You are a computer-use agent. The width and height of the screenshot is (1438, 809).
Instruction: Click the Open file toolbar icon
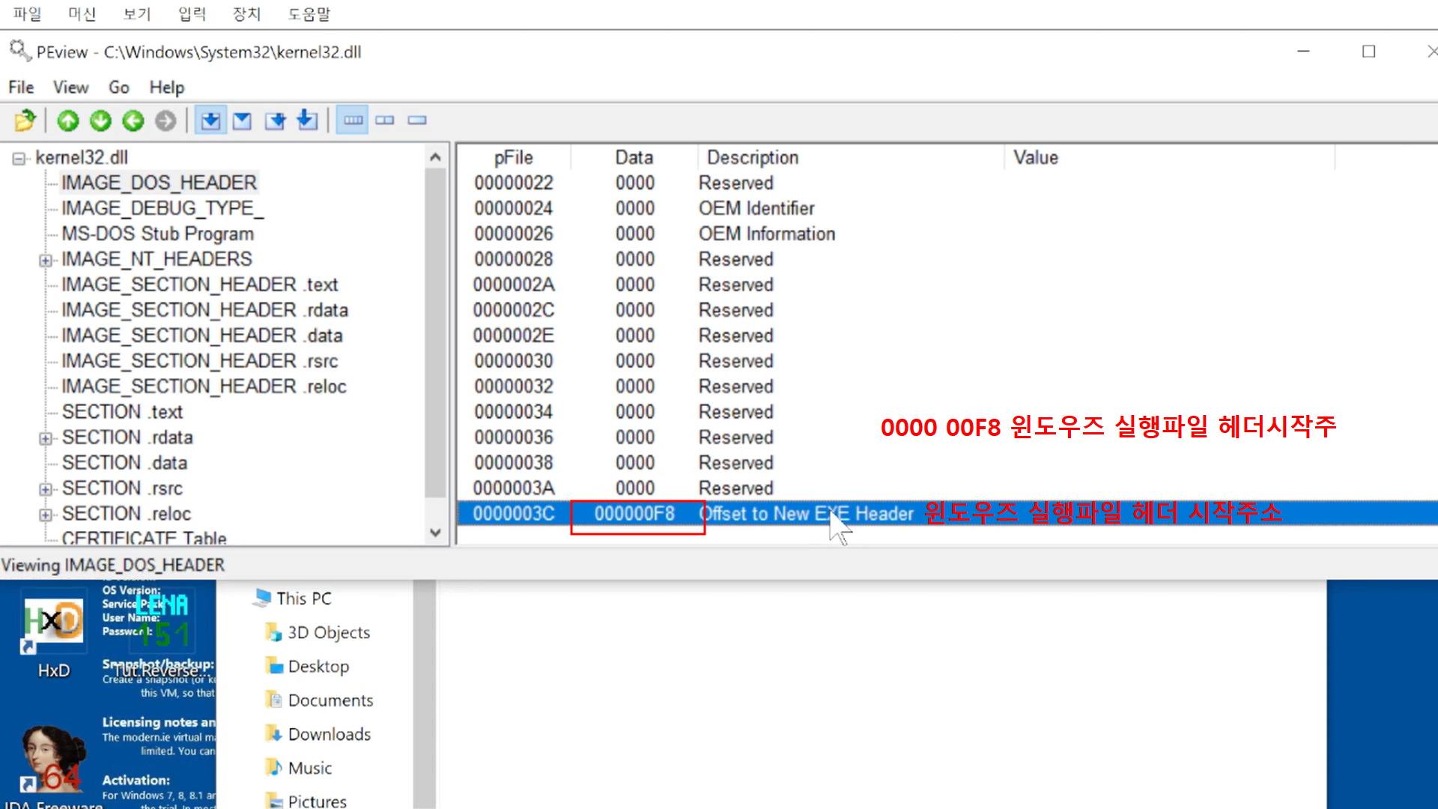(25, 120)
